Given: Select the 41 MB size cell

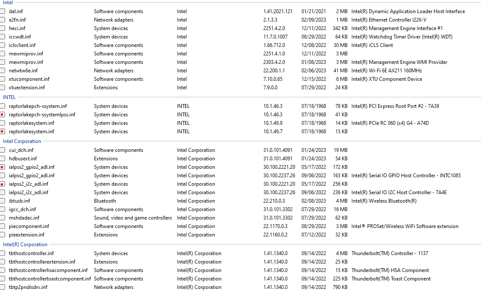Looking at the screenshot, I should (340, 71).
